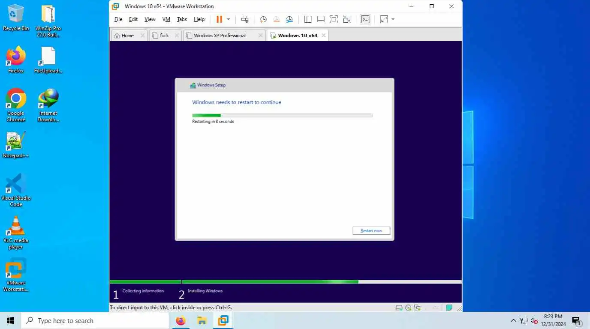Screen dimensions: 590x329
Task: Select the Firefox desktop shortcut
Action: [16, 60]
